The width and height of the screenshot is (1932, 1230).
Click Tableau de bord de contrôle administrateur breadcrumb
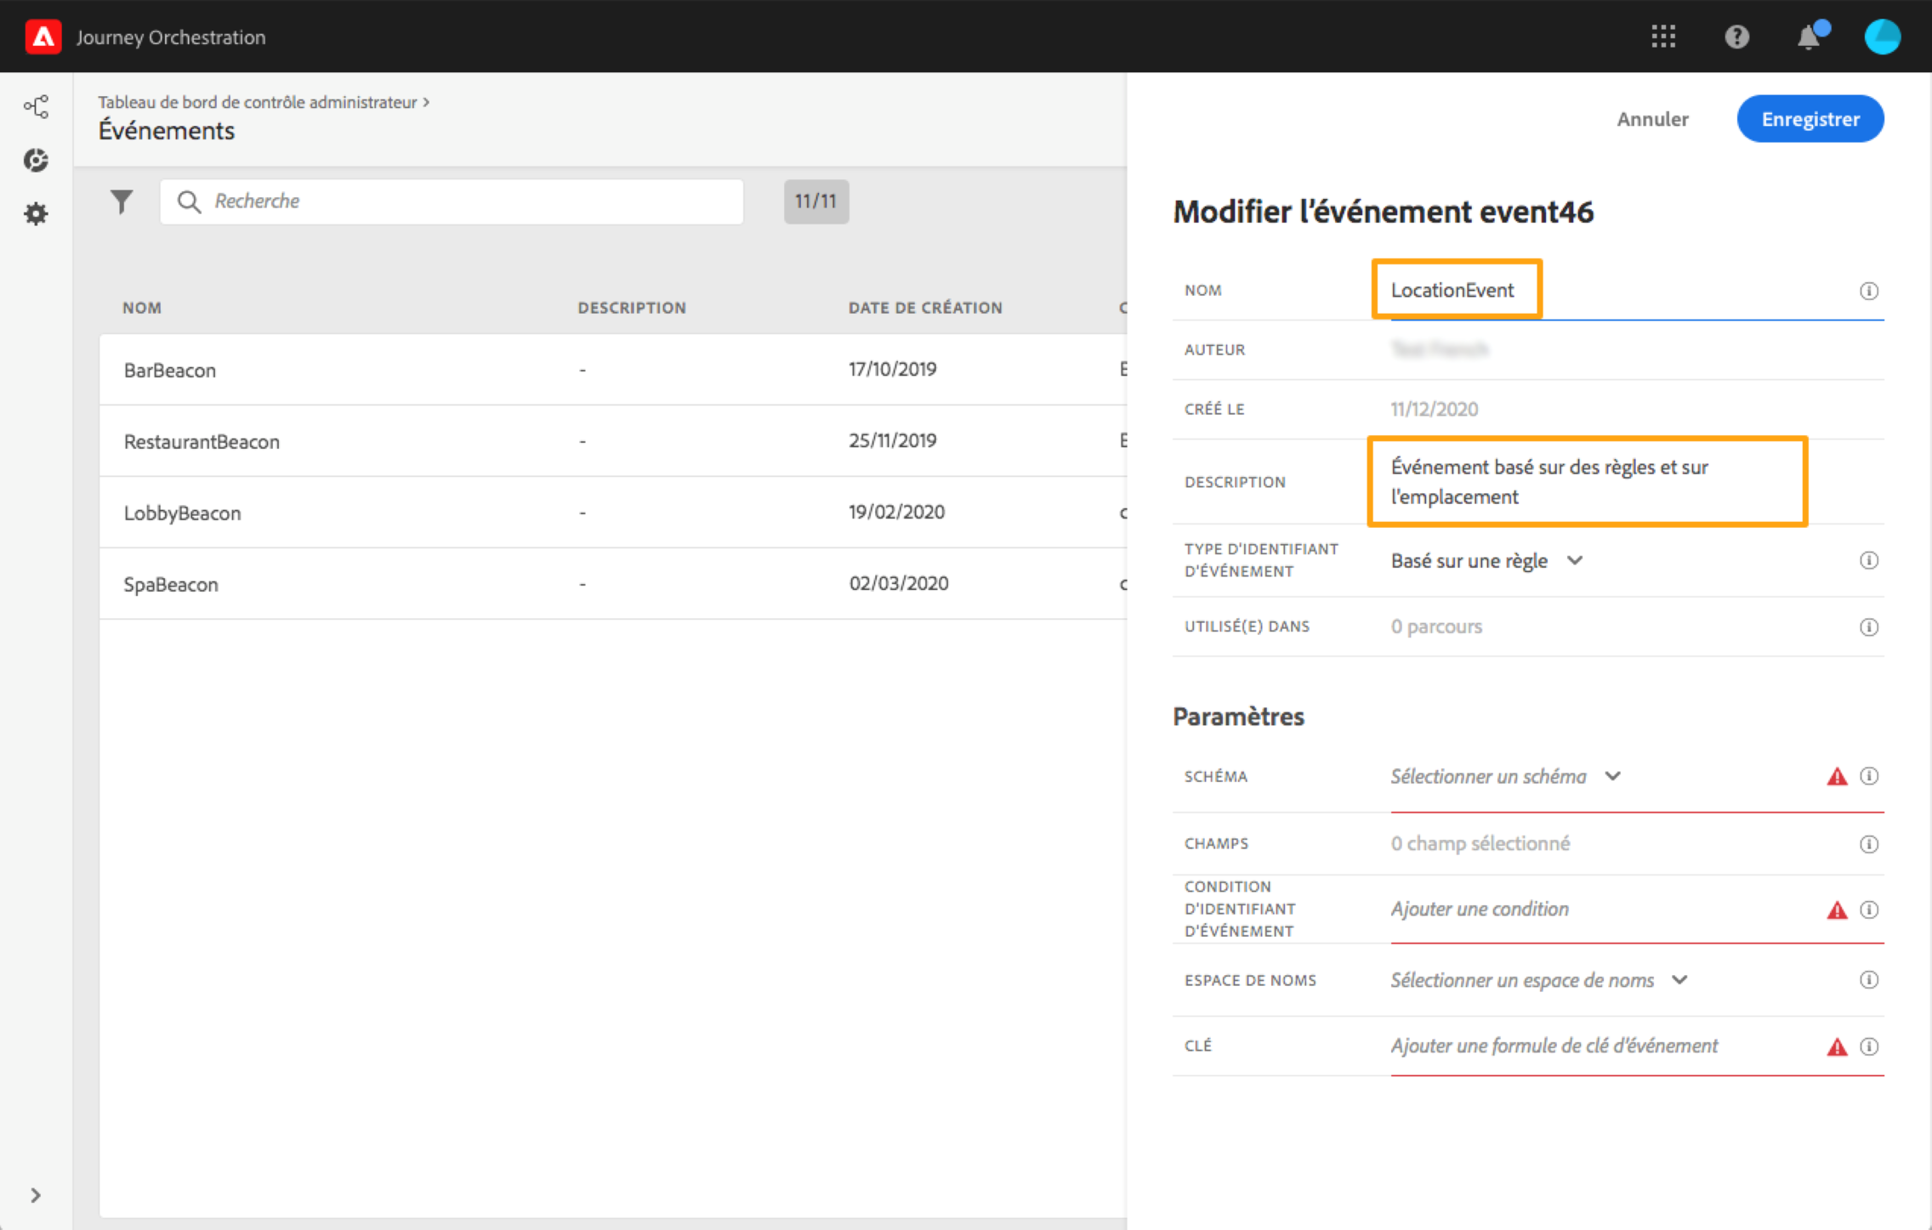(258, 102)
